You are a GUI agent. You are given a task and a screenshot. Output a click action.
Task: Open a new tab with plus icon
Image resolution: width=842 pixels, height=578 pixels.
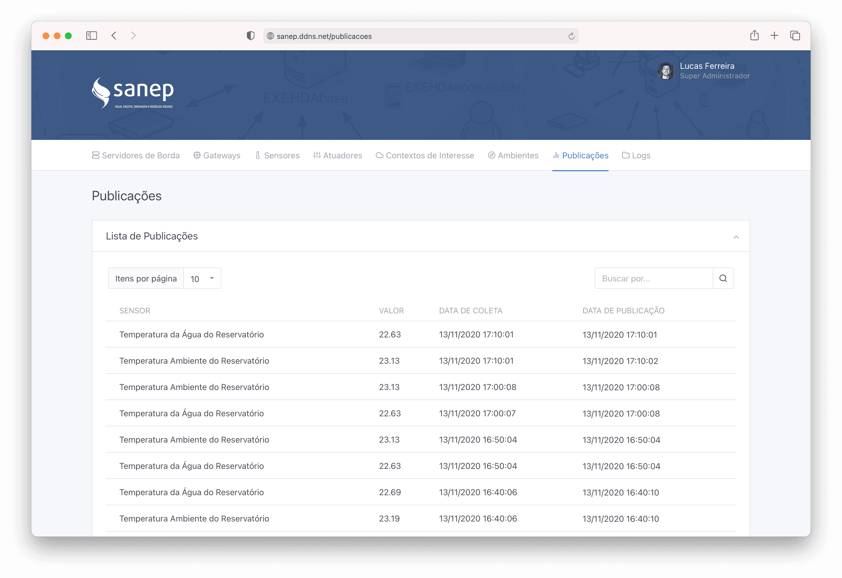pyautogui.click(x=774, y=36)
